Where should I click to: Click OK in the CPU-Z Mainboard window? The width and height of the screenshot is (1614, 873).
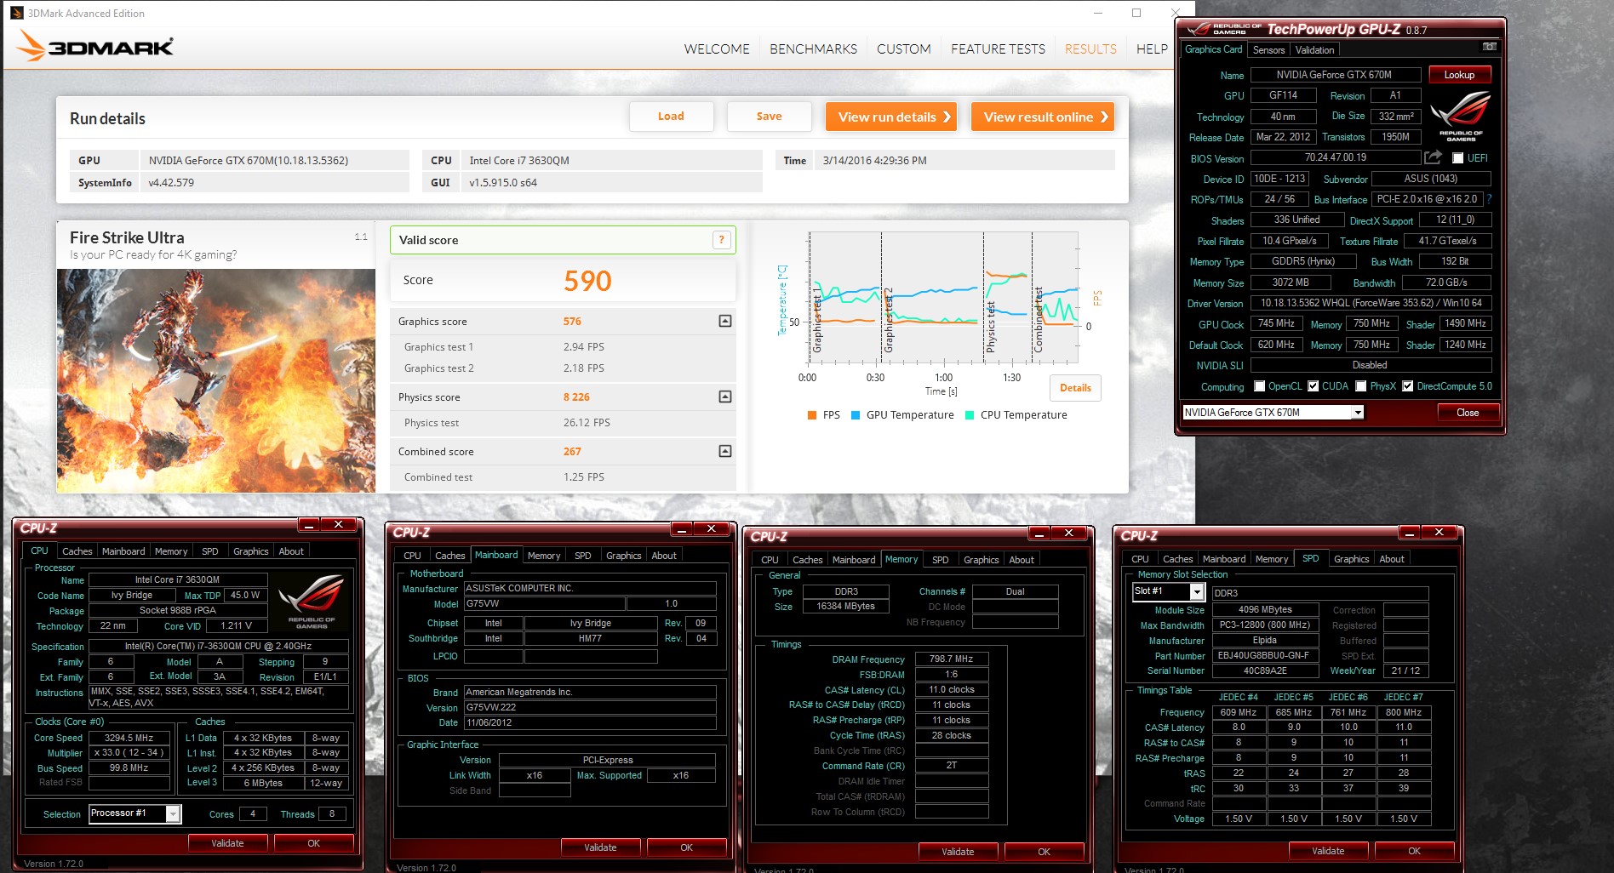(686, 847)
